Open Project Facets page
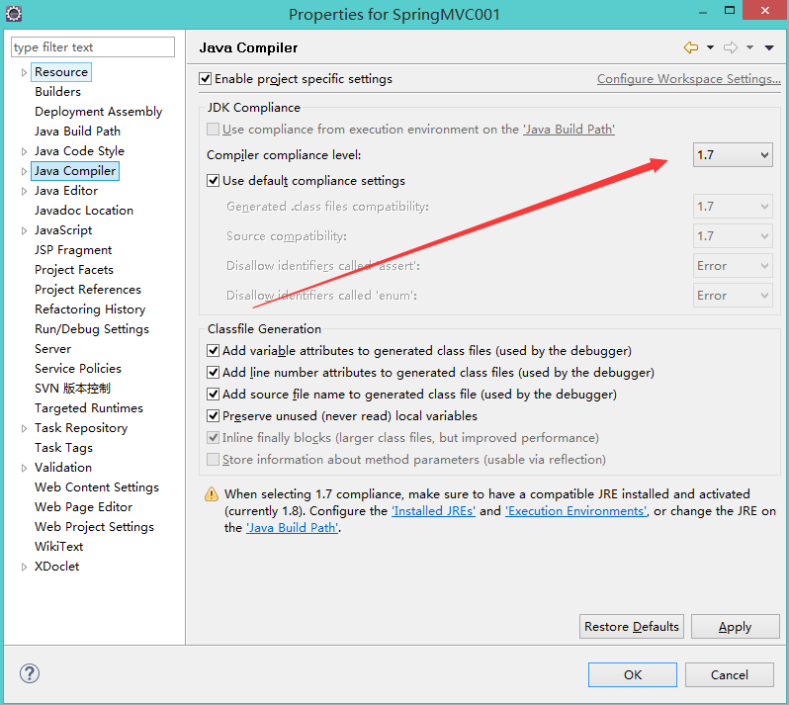Screen dimensions: 789x705 pyautogui.click(x=74, y=270)
